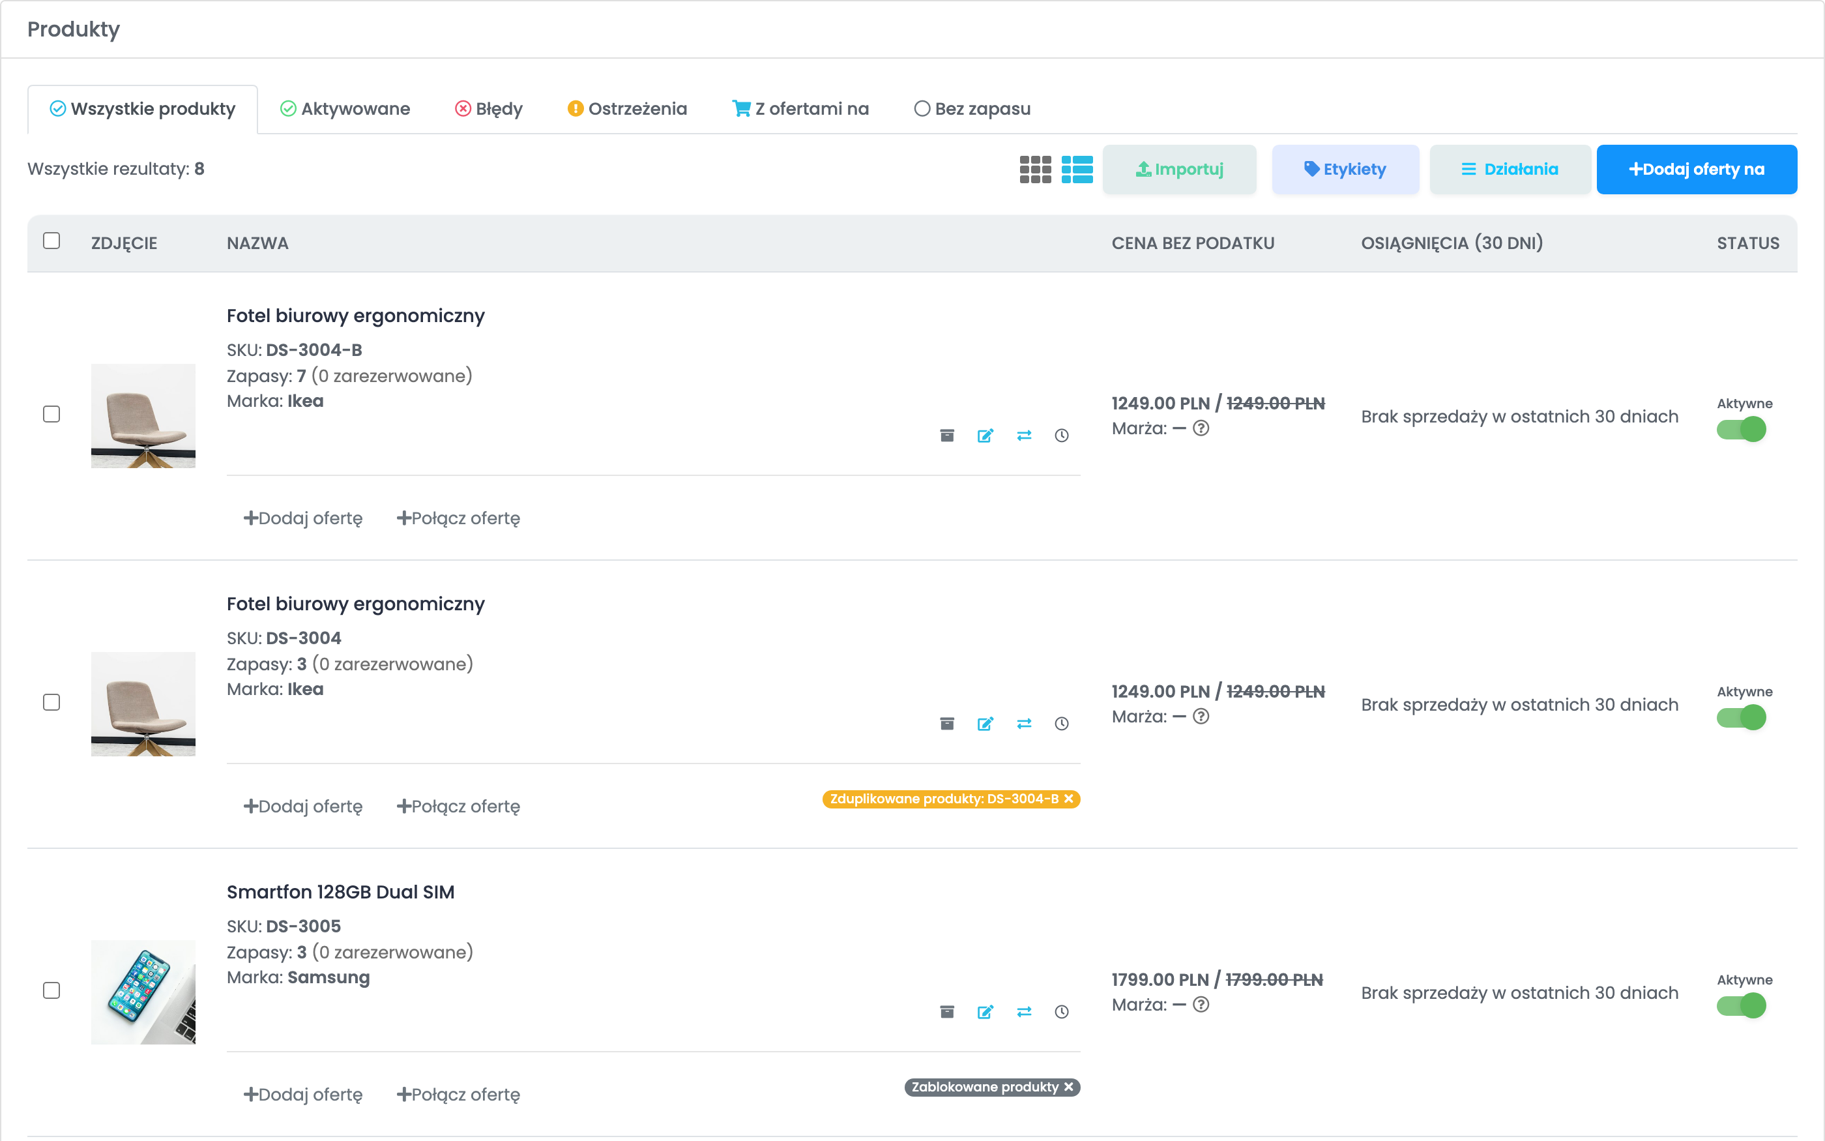The image size is (1825, 1141).
Task: Remove the Zablokowane produkty tag
Action: click(1069, 1088)
